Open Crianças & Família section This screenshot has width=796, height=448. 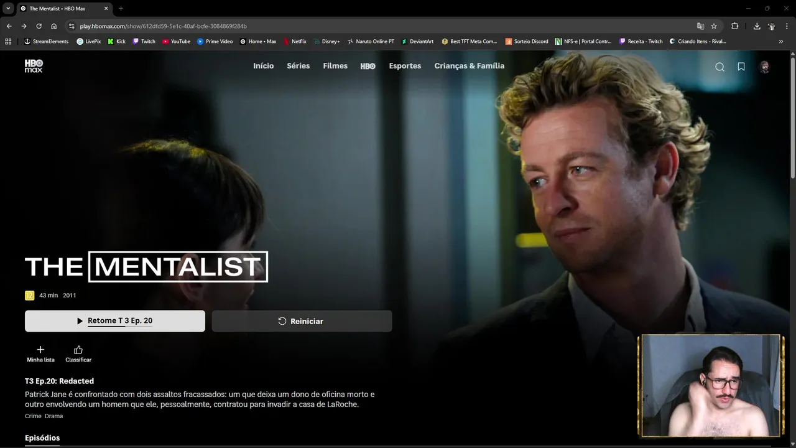pos(470,66)
